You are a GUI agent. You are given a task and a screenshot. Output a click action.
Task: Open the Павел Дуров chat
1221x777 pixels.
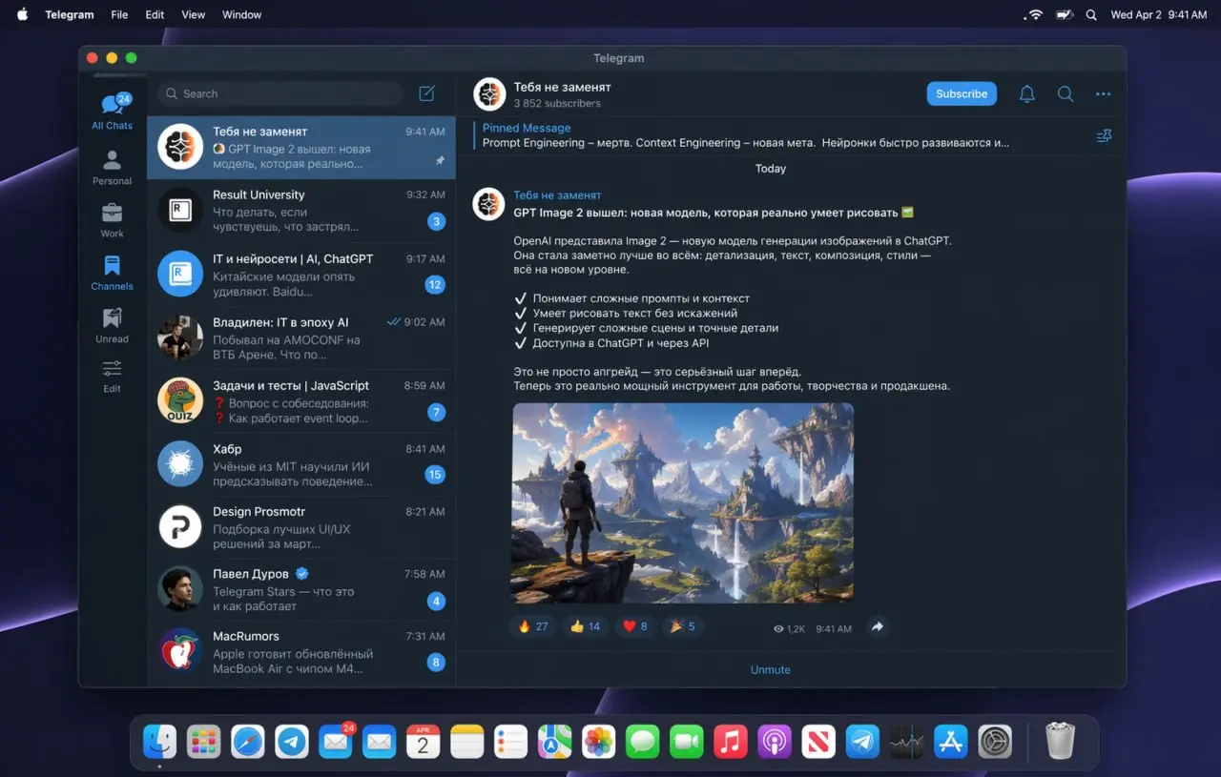pos(301,589)
